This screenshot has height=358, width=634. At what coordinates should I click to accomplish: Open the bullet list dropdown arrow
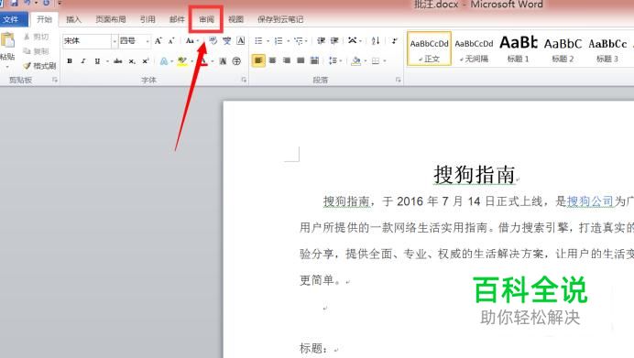[268, 41]
